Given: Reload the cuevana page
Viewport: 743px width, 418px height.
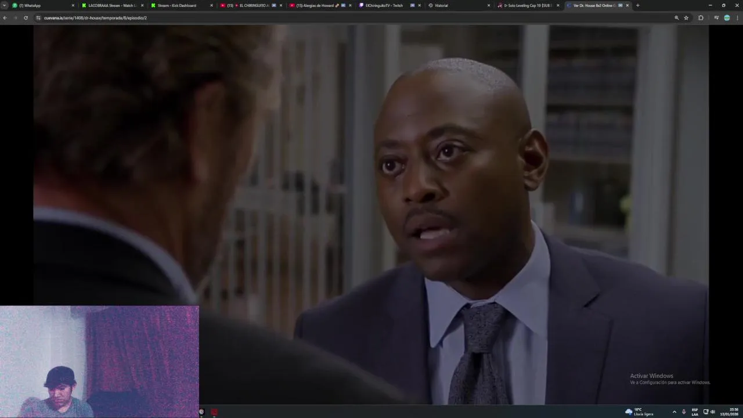Looking at the screenshot, I should pyautogui.click(x=26, y=18).
